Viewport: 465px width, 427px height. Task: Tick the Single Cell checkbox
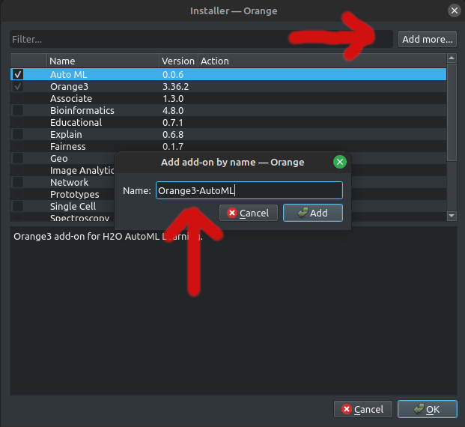(x=18, y=206)
